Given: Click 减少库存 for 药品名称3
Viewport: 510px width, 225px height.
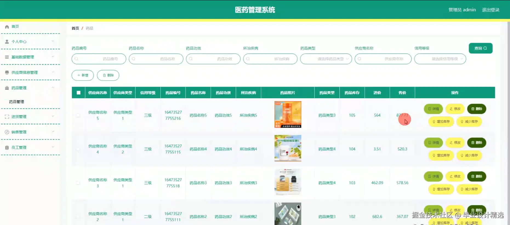Looking at the screenshot, I should coord(469,189).
